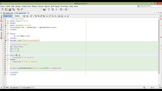Click the Open Project toolbar icon

[10, 10]
